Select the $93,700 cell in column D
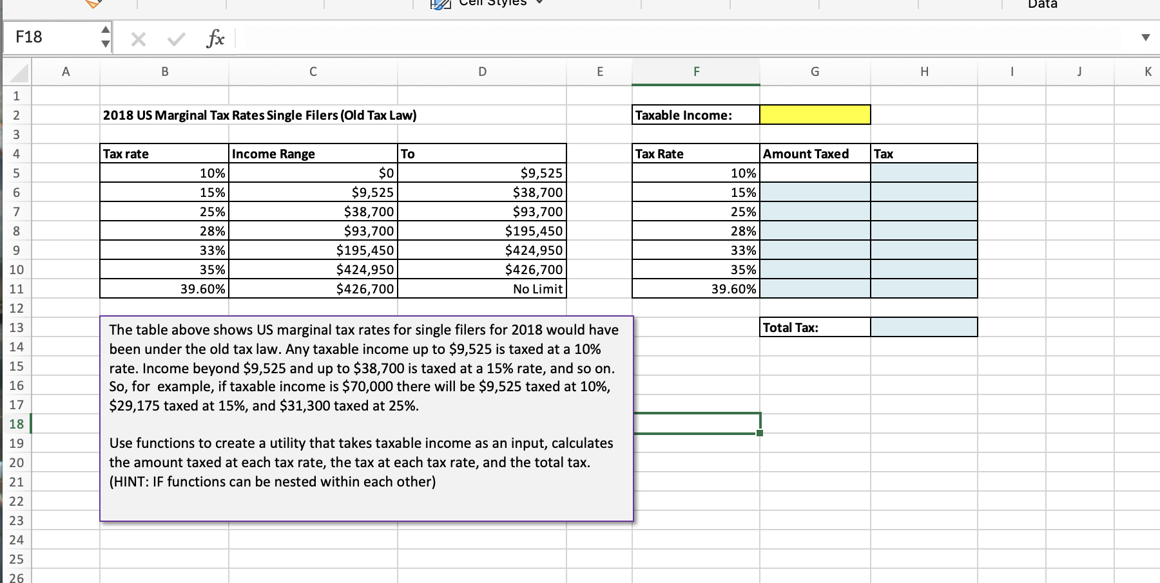 (482, 212)
